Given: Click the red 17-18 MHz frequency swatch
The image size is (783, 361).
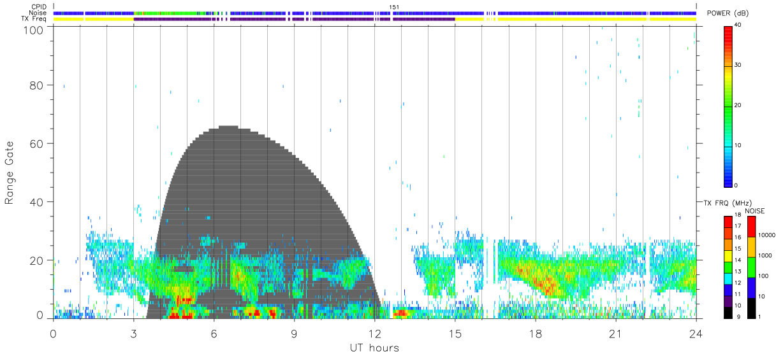Looking at the screenshot, I should (x=728, y=222).
